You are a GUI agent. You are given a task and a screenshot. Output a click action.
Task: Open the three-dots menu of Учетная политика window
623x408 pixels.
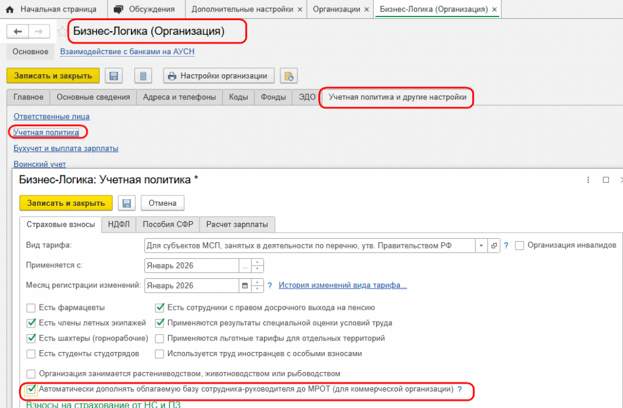(588, 180)
